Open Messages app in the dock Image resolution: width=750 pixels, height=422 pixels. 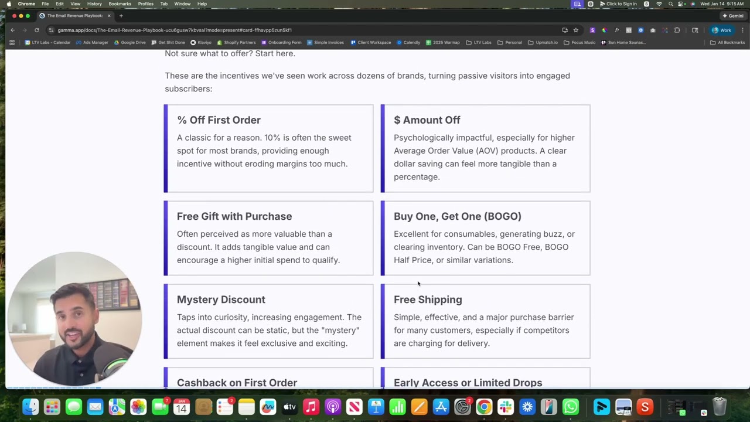74,406
